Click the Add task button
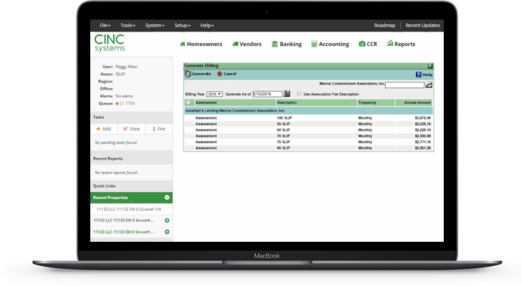522x287 pixels. [104, 129]
